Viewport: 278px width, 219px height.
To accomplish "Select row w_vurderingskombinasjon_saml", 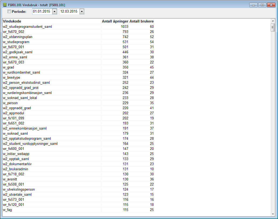I will tap(78, 93).
